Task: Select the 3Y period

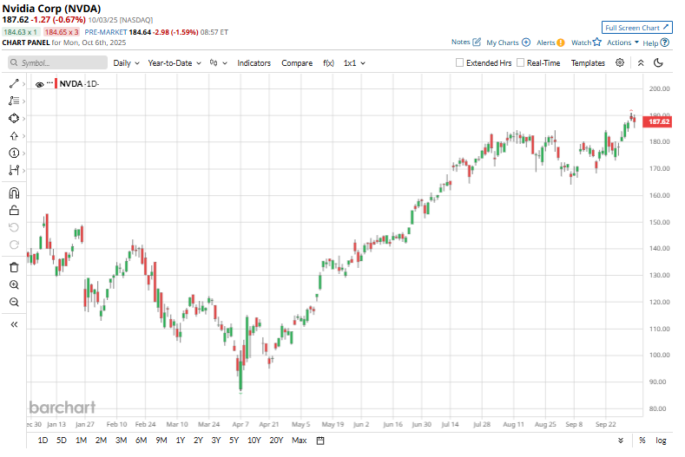Action: click(x=216, y=441)
